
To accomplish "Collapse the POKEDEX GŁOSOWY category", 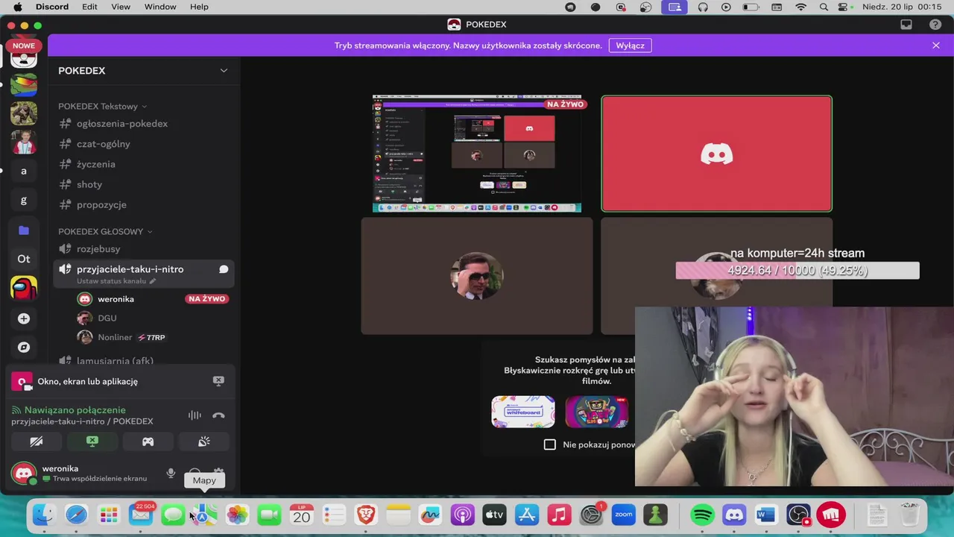I will [105, 231].
